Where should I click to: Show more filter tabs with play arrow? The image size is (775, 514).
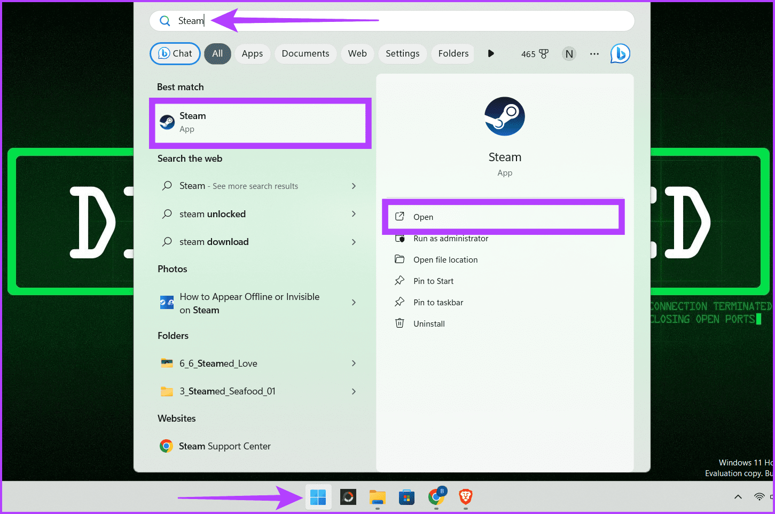tap(491, 53)
